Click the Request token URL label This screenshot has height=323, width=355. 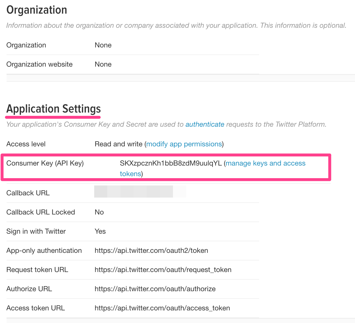coord(37,270)
